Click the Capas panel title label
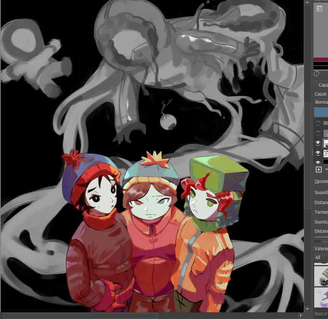The height and width of the screenshot is (319, 328). click(320, 94)
